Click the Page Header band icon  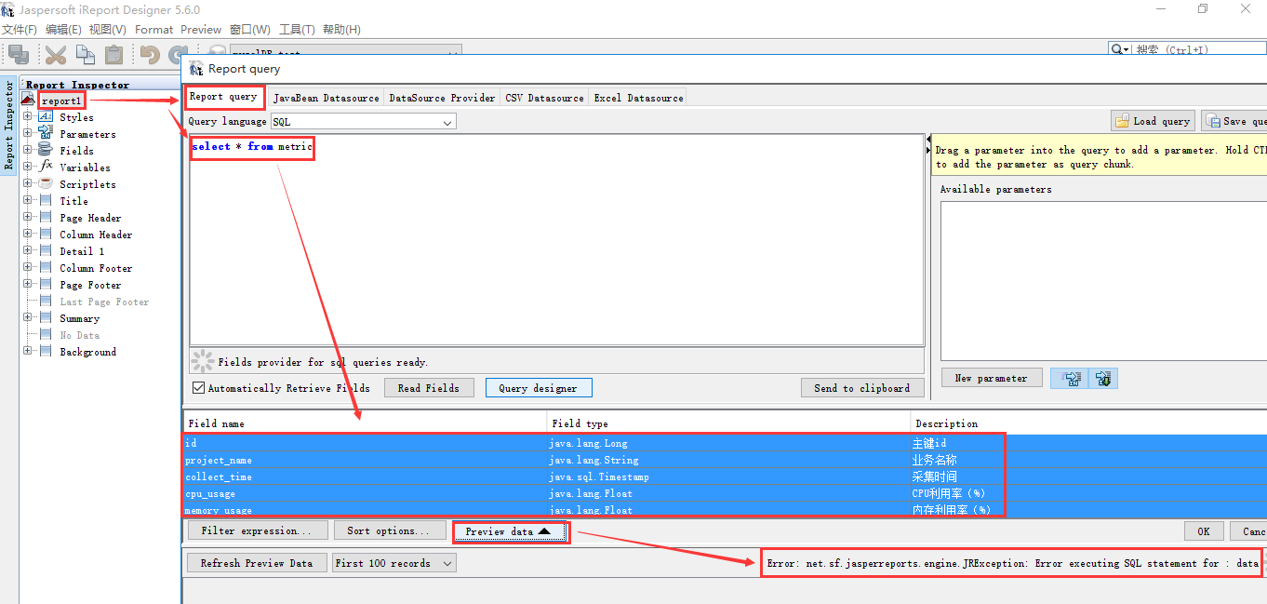[46, 217]
